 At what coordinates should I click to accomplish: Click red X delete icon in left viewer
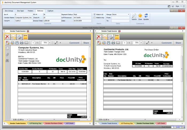tap(7, 37)
